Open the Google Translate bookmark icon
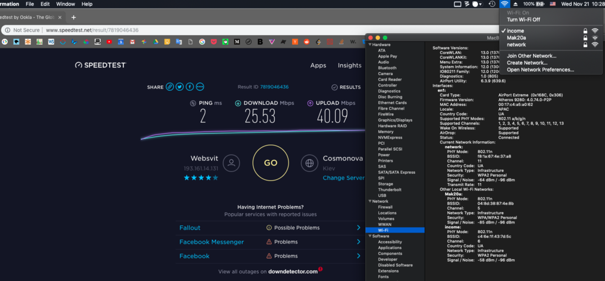 (178, 42)
